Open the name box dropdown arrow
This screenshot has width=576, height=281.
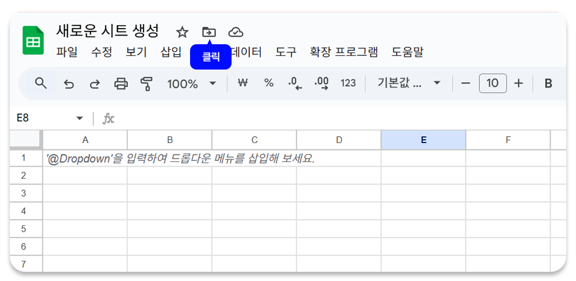79,118
